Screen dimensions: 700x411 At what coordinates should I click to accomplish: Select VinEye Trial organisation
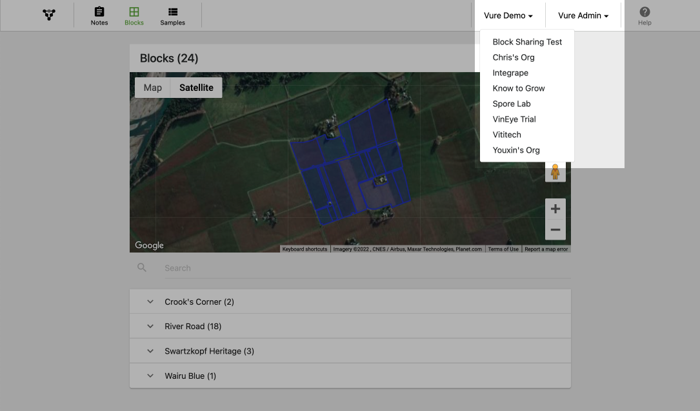pyautogui.click(x=527, y=119)
